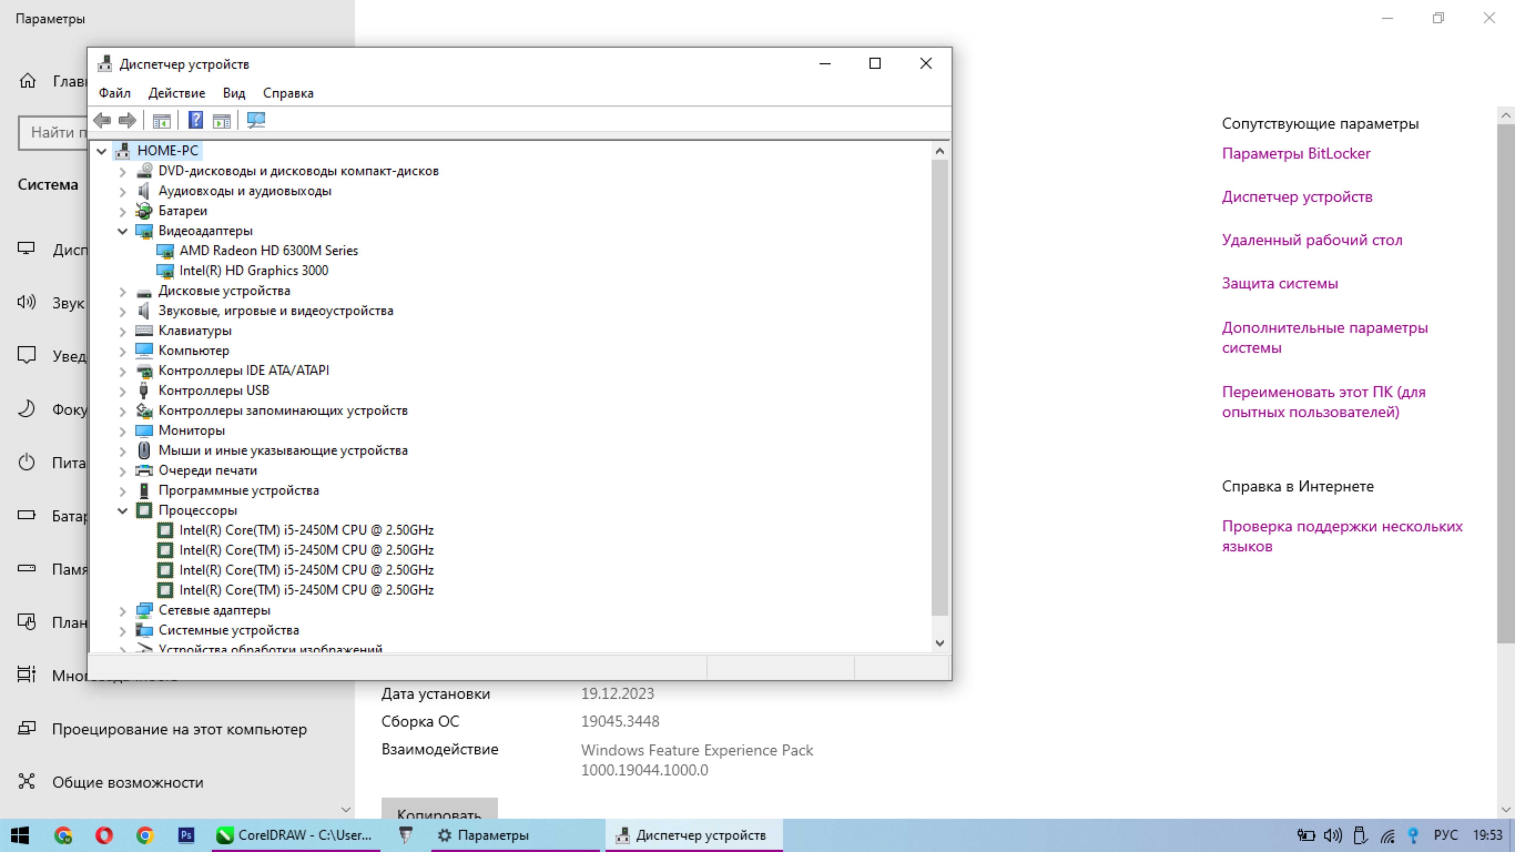This screenshot has width=1515, height=852.
Task: Click the action pane toolbar icon next to Help
Action: (x=222, y=121)
